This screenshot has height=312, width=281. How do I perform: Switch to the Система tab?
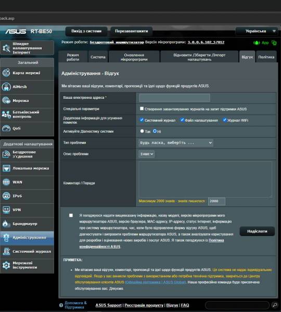pyautogui.click(x=98, y=57)
